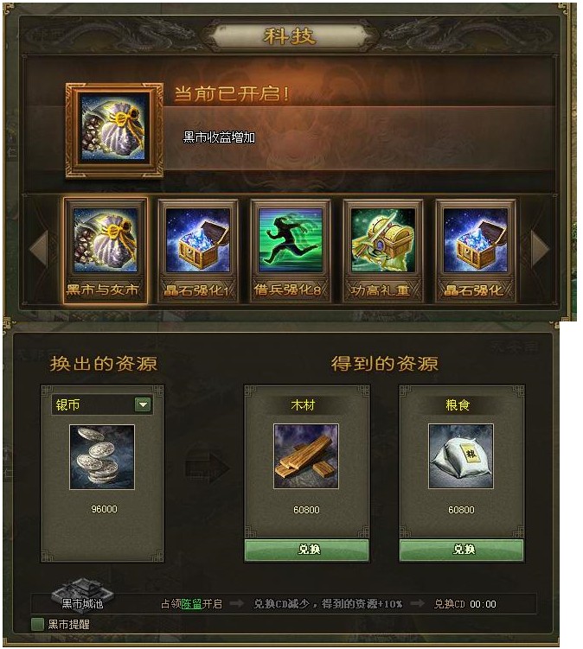This screenshot has height=649, width=583.
Task: Select the last 晶石强化 crystal chest card
Action: 475,251
